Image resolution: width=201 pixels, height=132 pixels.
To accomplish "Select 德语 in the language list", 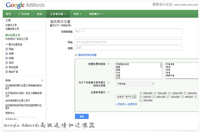I will [x=168, y=73].
